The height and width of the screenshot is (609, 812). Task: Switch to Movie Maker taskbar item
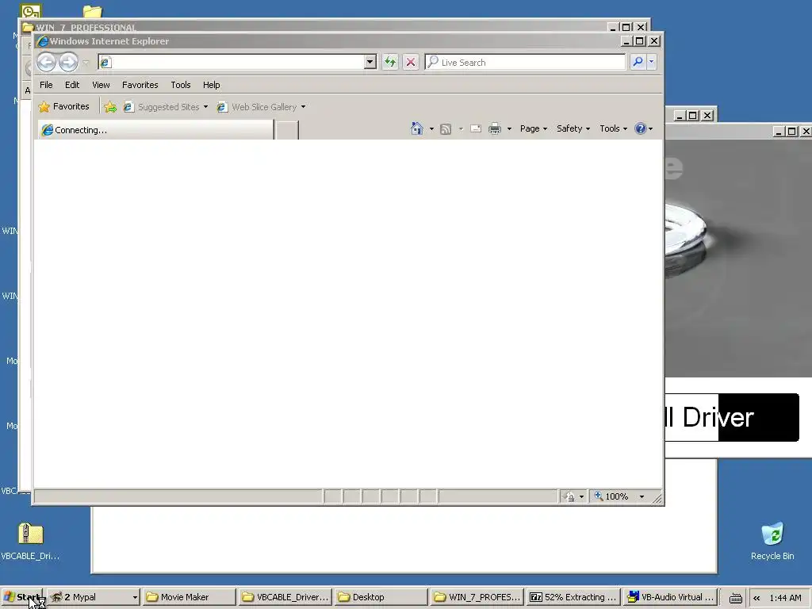(189, 597)
